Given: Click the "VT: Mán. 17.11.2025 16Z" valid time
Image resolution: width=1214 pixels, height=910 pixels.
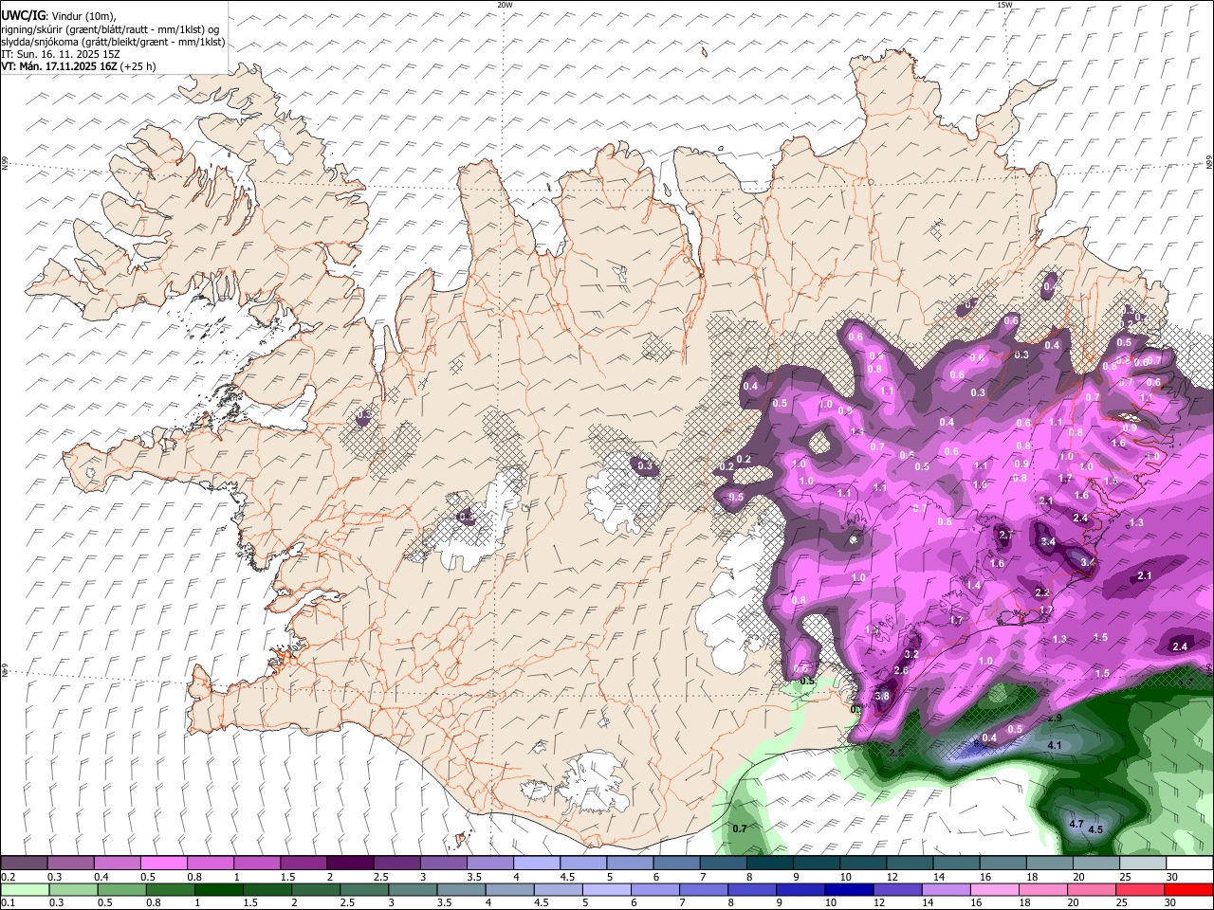Looking at the screenshot, I should (x=59, y=66).
